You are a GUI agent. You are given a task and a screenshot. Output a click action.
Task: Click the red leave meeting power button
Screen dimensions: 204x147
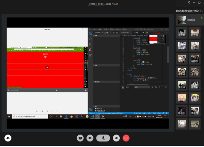pos(126,138)
